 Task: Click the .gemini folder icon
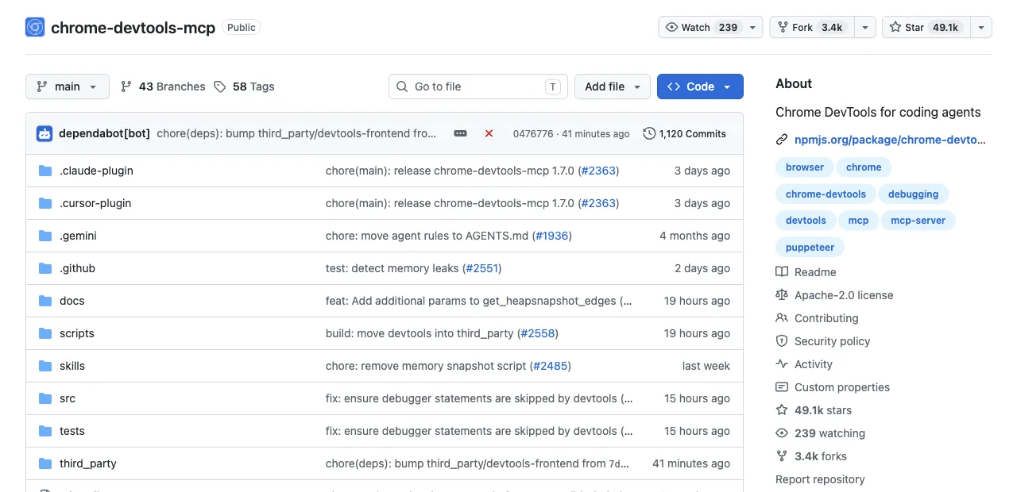click(x=45, y=236)
